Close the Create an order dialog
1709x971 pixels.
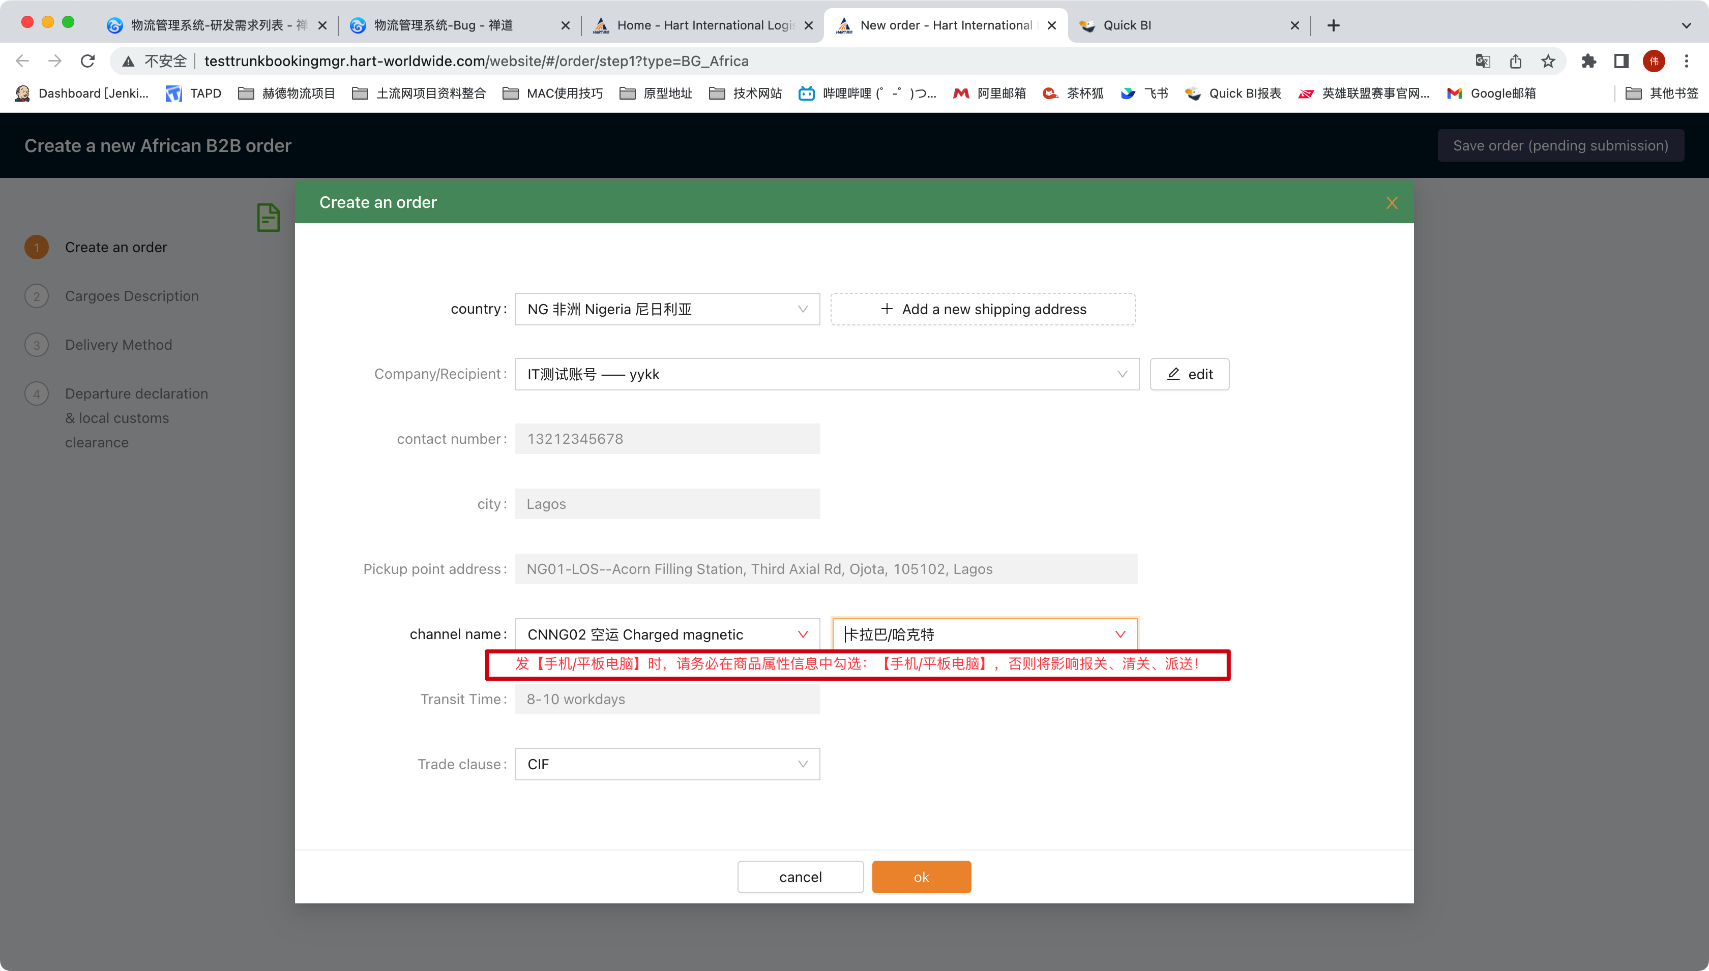tap(1392, 203)
